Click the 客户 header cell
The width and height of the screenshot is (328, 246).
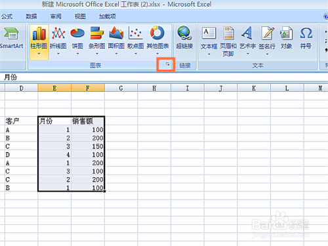click(x=21, y=121)
